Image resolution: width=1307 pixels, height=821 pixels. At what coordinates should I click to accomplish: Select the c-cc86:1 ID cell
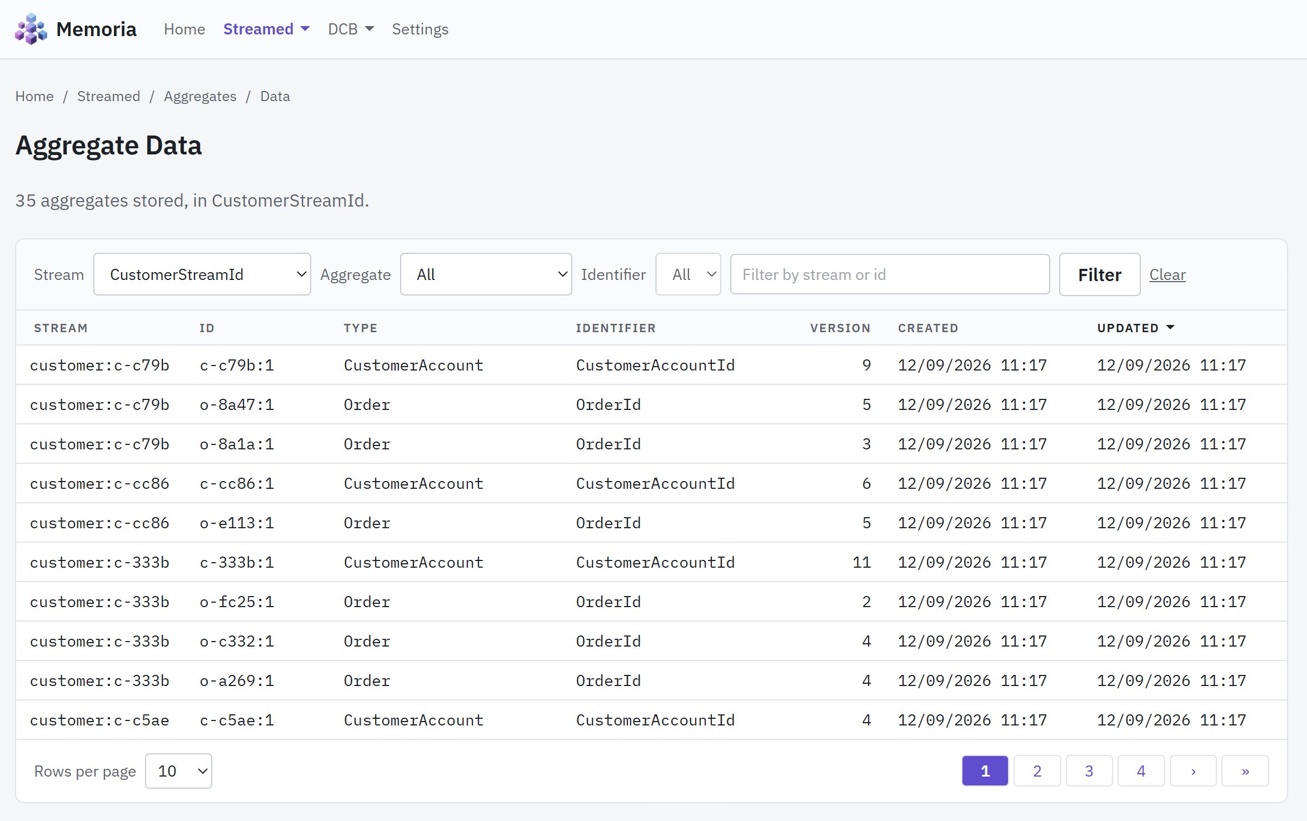click(x=237, y=483)
